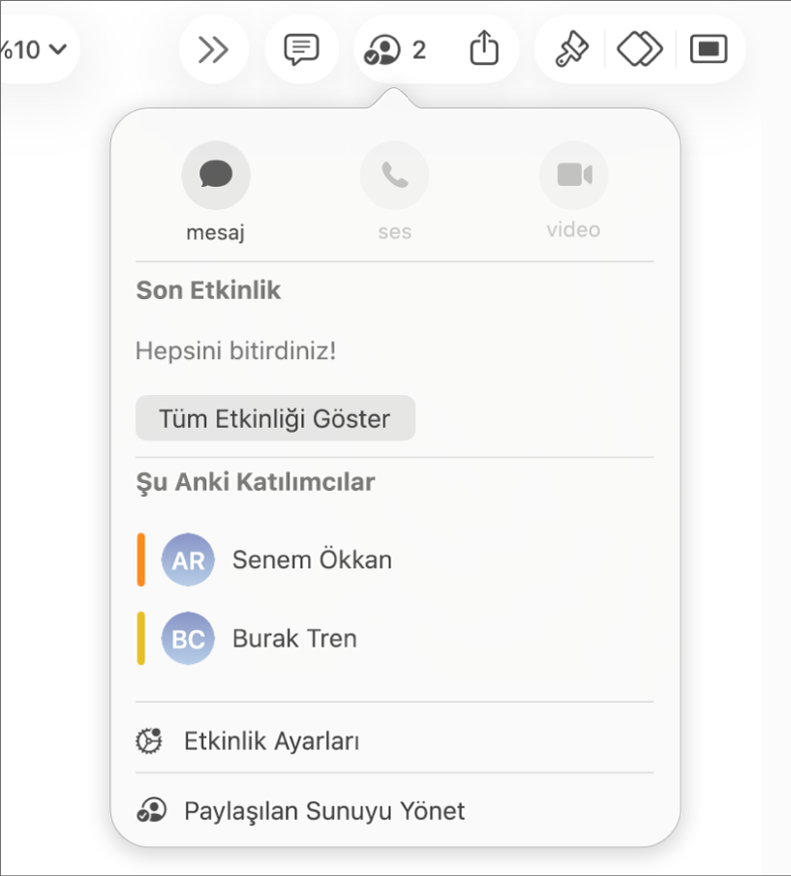Open the Animate diamonds inspector
Image resolution: width=791 pixels, height=876 pixels.
pyautogui.click(x=640, y=49)
